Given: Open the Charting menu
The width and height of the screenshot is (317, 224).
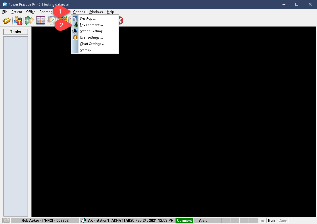Looking at the screenshot, I should coord(46,12).
